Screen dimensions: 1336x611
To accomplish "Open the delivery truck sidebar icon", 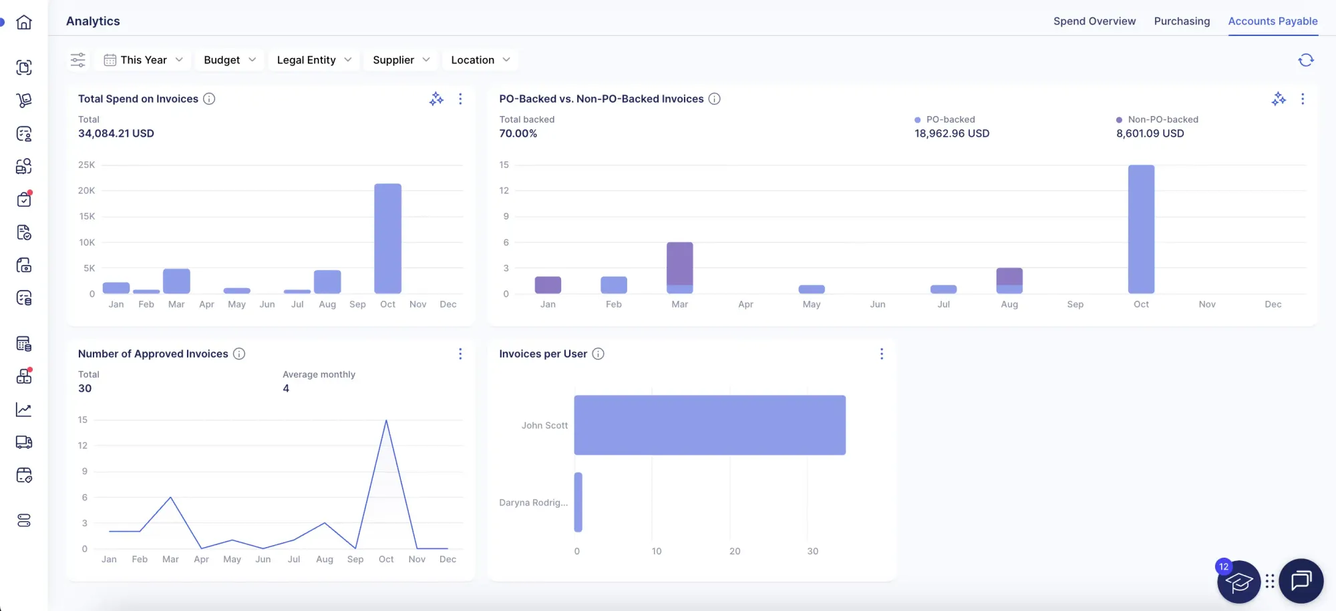I will (x=24, y=442).
